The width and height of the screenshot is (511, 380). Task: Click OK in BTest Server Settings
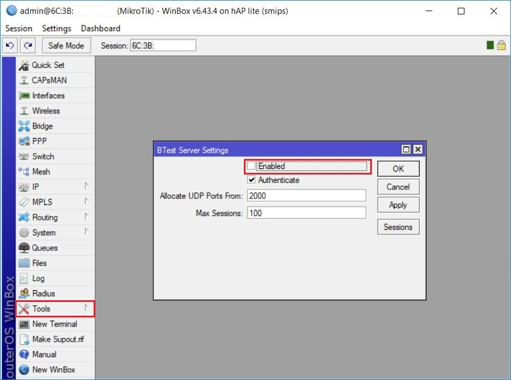[x=398, y=168]
